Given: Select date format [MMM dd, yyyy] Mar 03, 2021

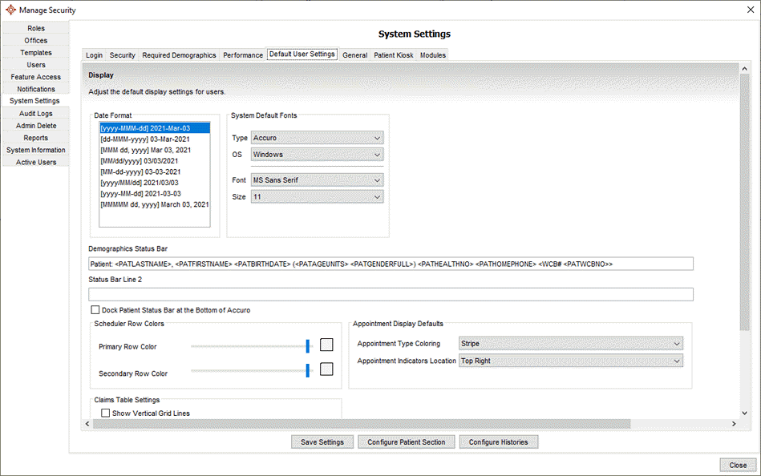Looking at the screenshot, I should coord(155,150).
